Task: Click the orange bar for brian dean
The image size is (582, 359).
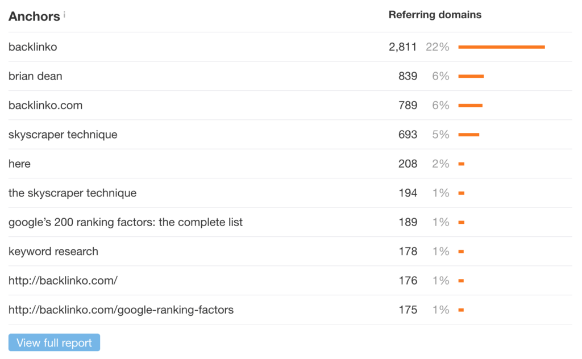Action: [x=471, y=76]
